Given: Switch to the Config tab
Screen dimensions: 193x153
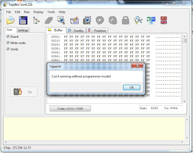Looking at the screenshot, I should pyautogui.click(x=76, y=31).
